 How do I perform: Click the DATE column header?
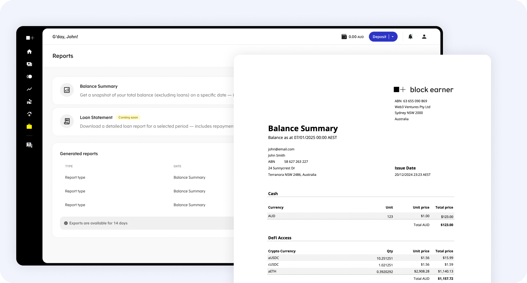point(177,166)
